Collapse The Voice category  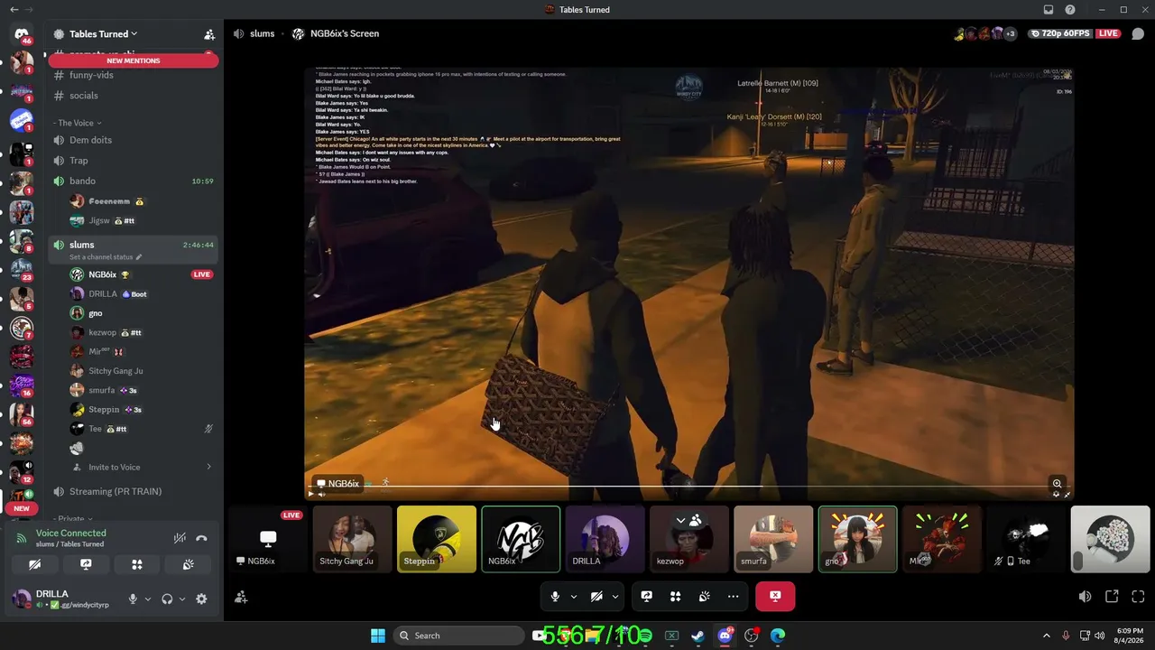77,123
